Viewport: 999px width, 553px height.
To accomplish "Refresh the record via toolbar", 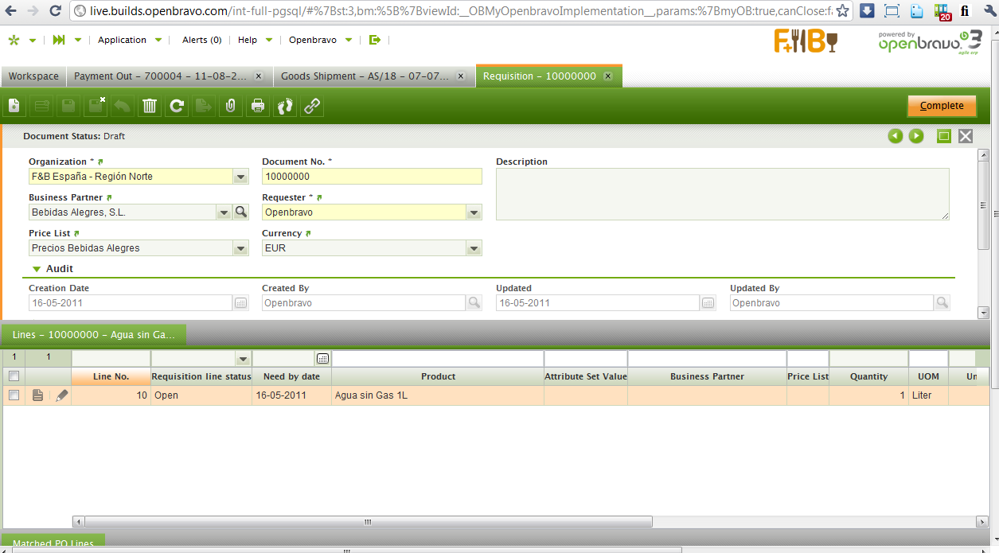I will (177, 106).
